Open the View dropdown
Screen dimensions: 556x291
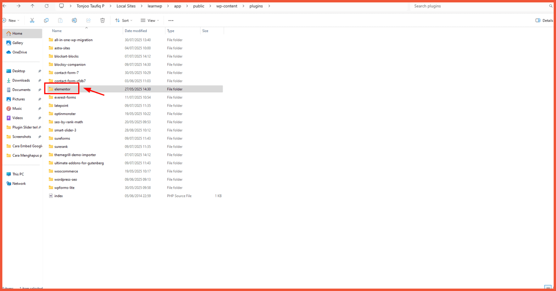[x=150, y=20]
